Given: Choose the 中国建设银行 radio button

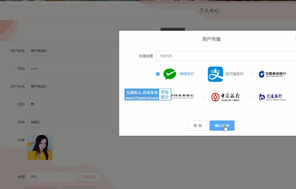Looking at the screenshot, I should [253, 74].
